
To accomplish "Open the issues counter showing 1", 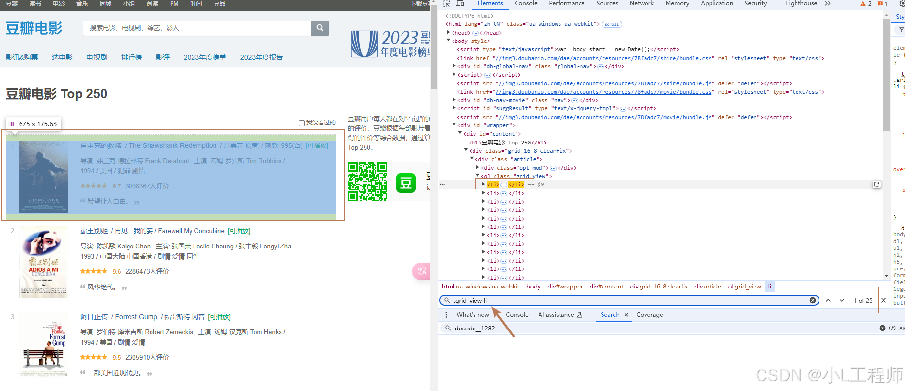I will [883, 4].
